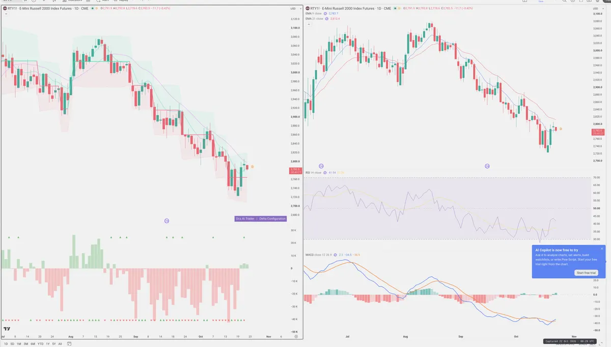The width and height of the screenshot is (611, 347).
Task: Click the TradingView logo on left chart
Action: point(7,329)
